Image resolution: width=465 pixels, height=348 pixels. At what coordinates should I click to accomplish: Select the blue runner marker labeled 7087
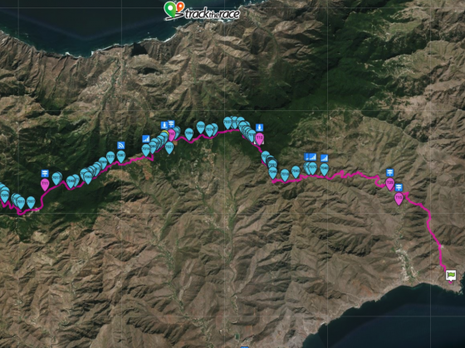pos(121,157)
